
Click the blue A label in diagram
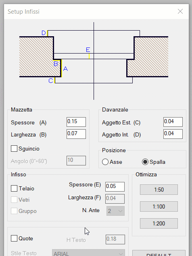tap(65, 69)
